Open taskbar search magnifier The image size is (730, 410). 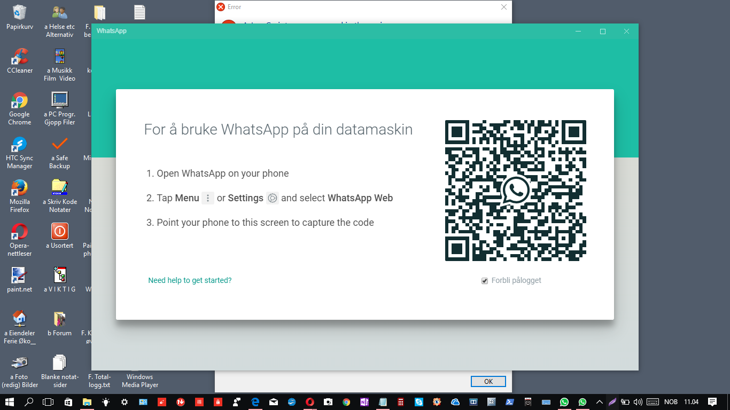(29, 401)
